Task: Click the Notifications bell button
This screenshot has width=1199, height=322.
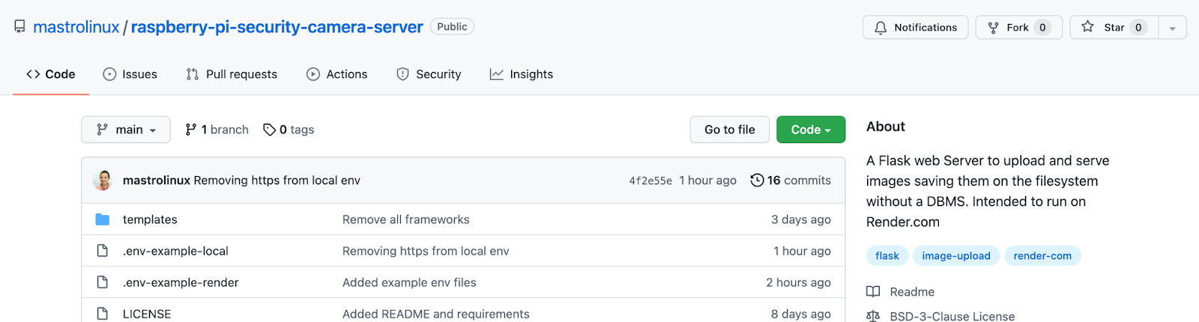Action: pyautogui.click(x=915, y=28)
